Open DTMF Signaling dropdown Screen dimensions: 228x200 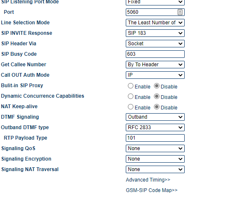coord(155,117)
